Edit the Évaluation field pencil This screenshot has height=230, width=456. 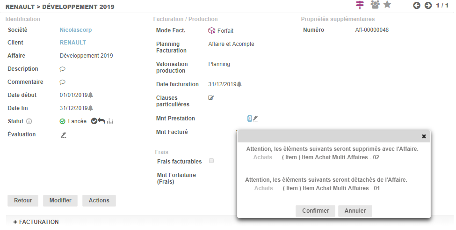pyautogui.click(x=64, y=135)
